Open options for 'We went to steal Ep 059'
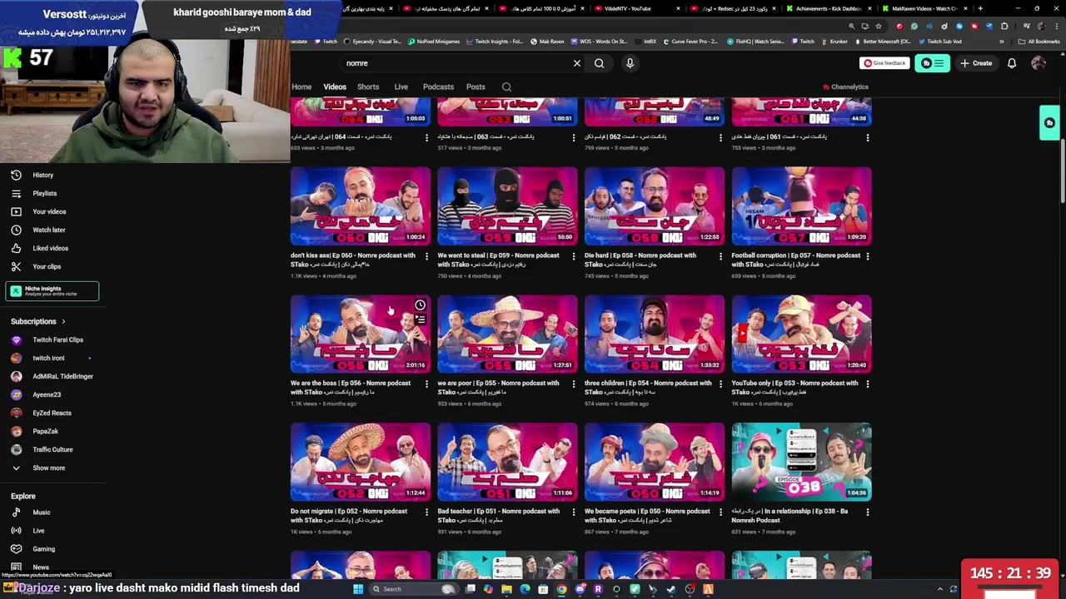The image size is (1066, 599). click(x=573, y=256)
